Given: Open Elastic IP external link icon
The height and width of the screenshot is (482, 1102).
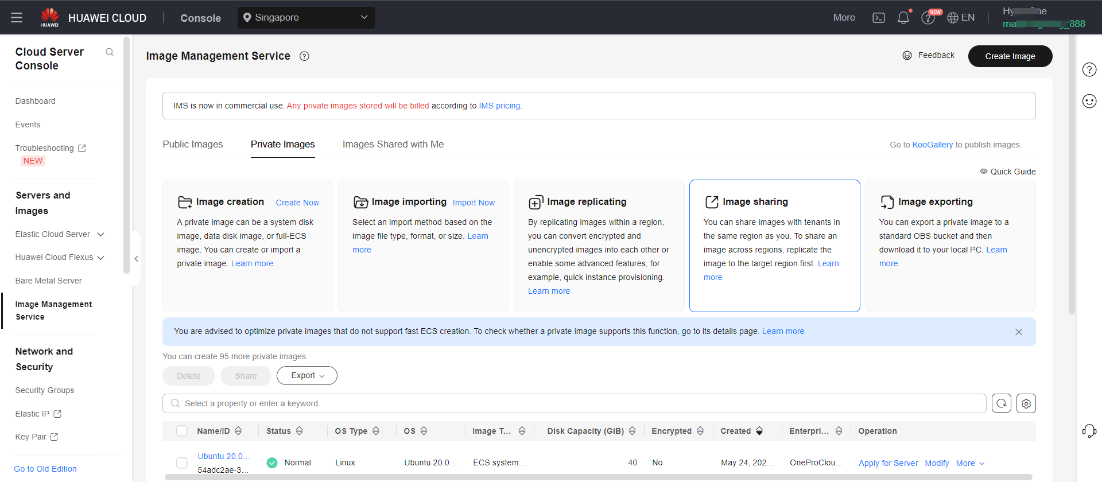Looking at the screenshot, I should (x=57, y=414).
